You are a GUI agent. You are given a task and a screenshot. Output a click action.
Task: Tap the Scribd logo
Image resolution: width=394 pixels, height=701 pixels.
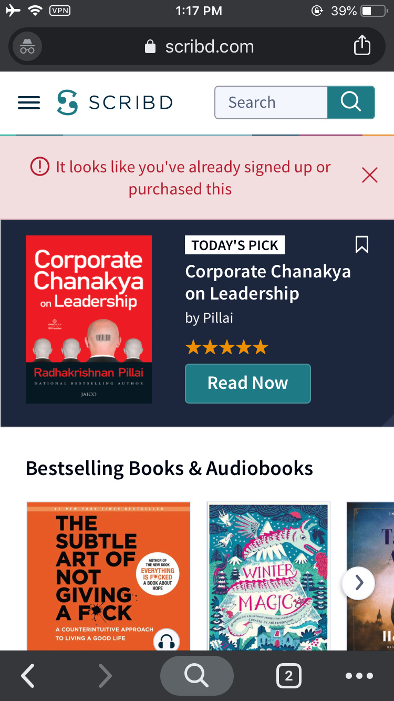115,102
